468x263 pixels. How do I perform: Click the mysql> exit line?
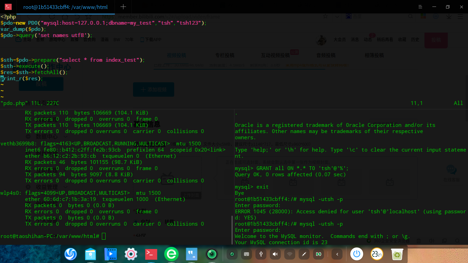coord(252,187)
